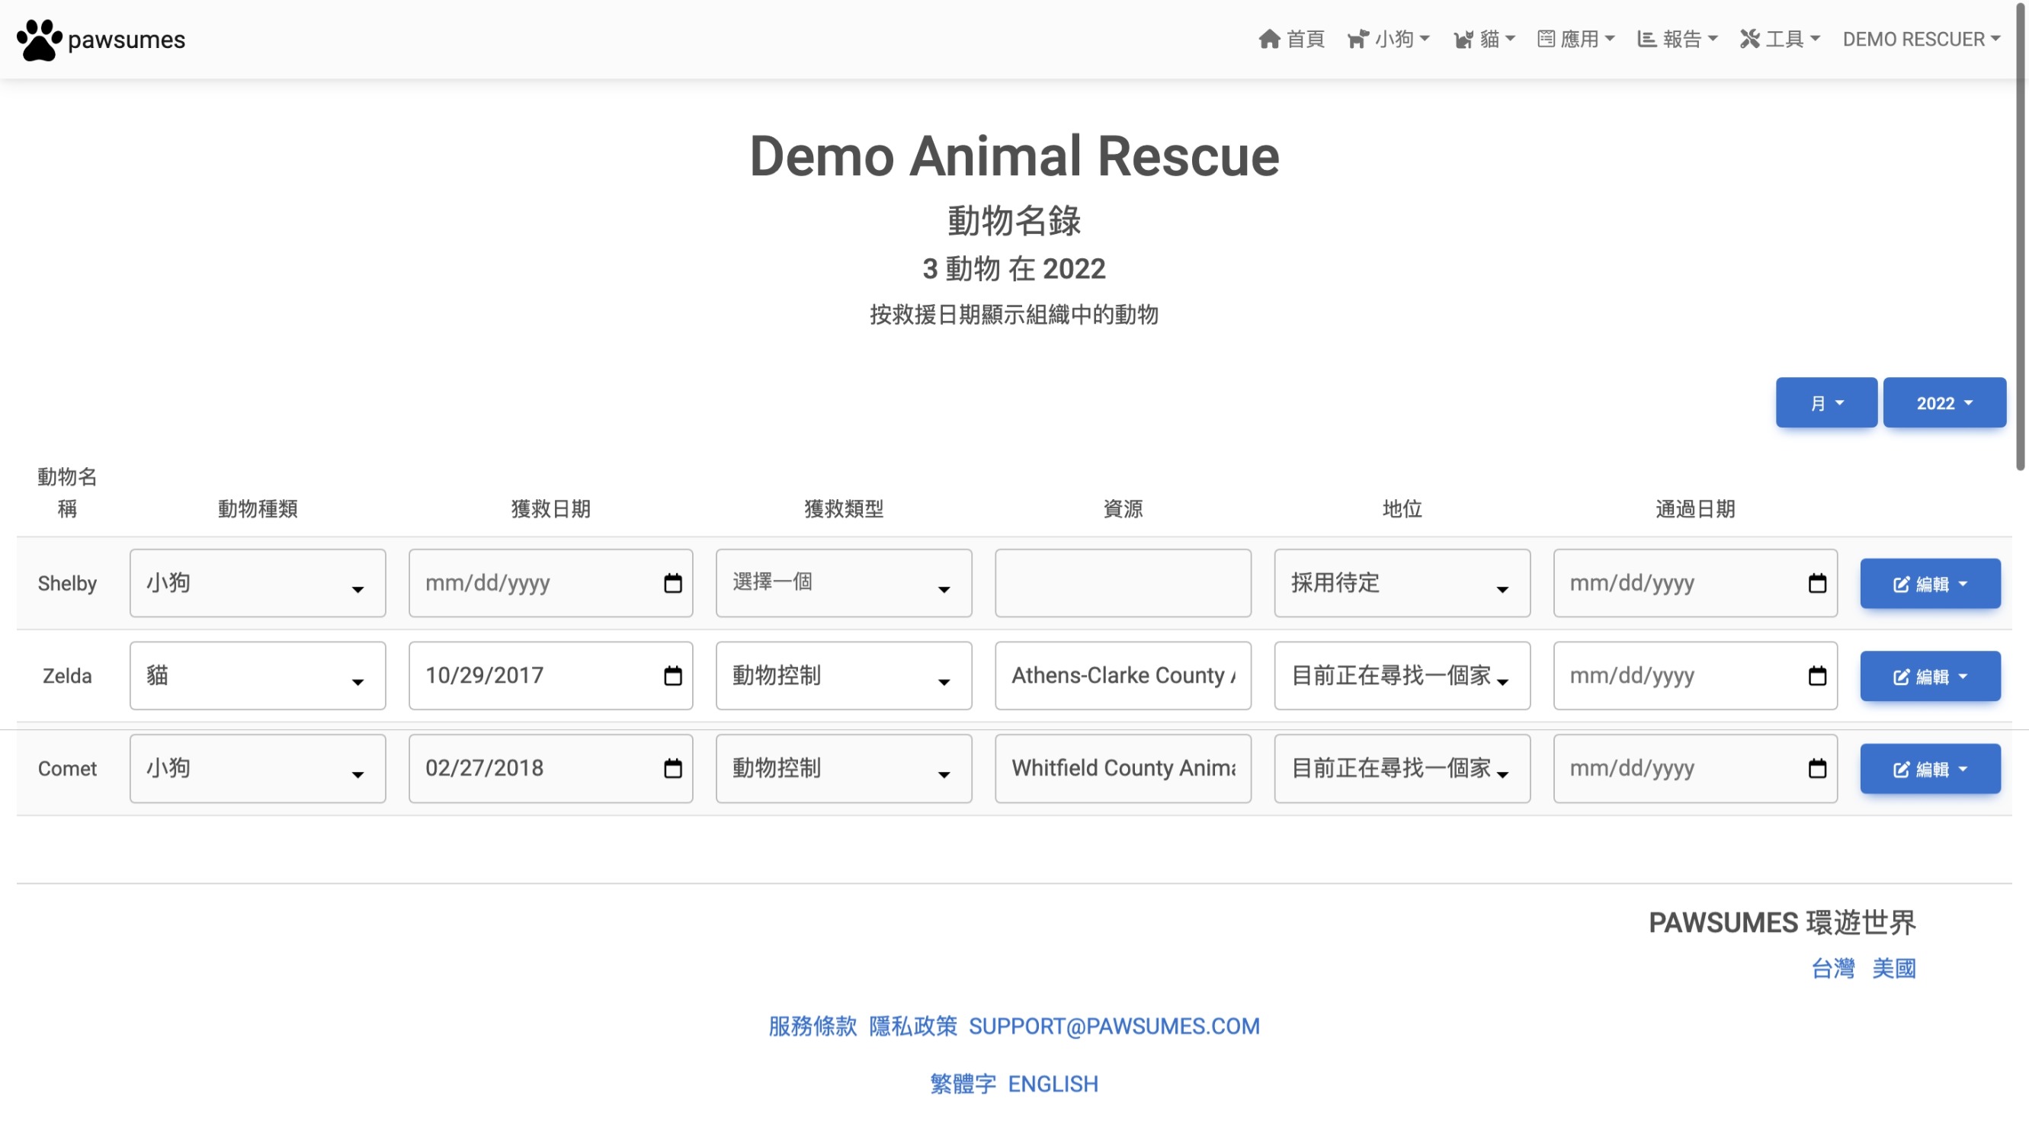Open the 應用 apps icon in navbar
Image resolution: width=2029 pixels, height=1124 pixels.
1547,39
